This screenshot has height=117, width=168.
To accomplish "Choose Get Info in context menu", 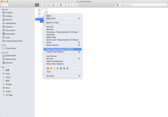I will pyautogui.click(x=62, y=27).
